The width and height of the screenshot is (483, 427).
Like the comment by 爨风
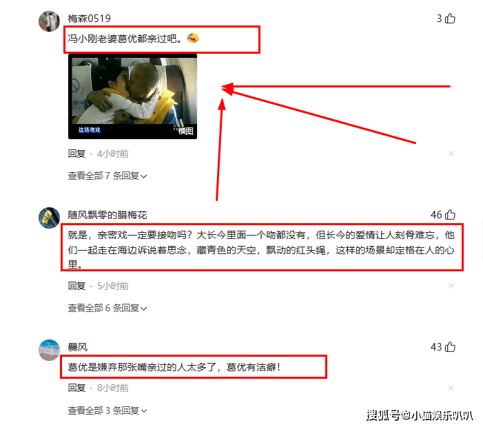coord(450,347)
